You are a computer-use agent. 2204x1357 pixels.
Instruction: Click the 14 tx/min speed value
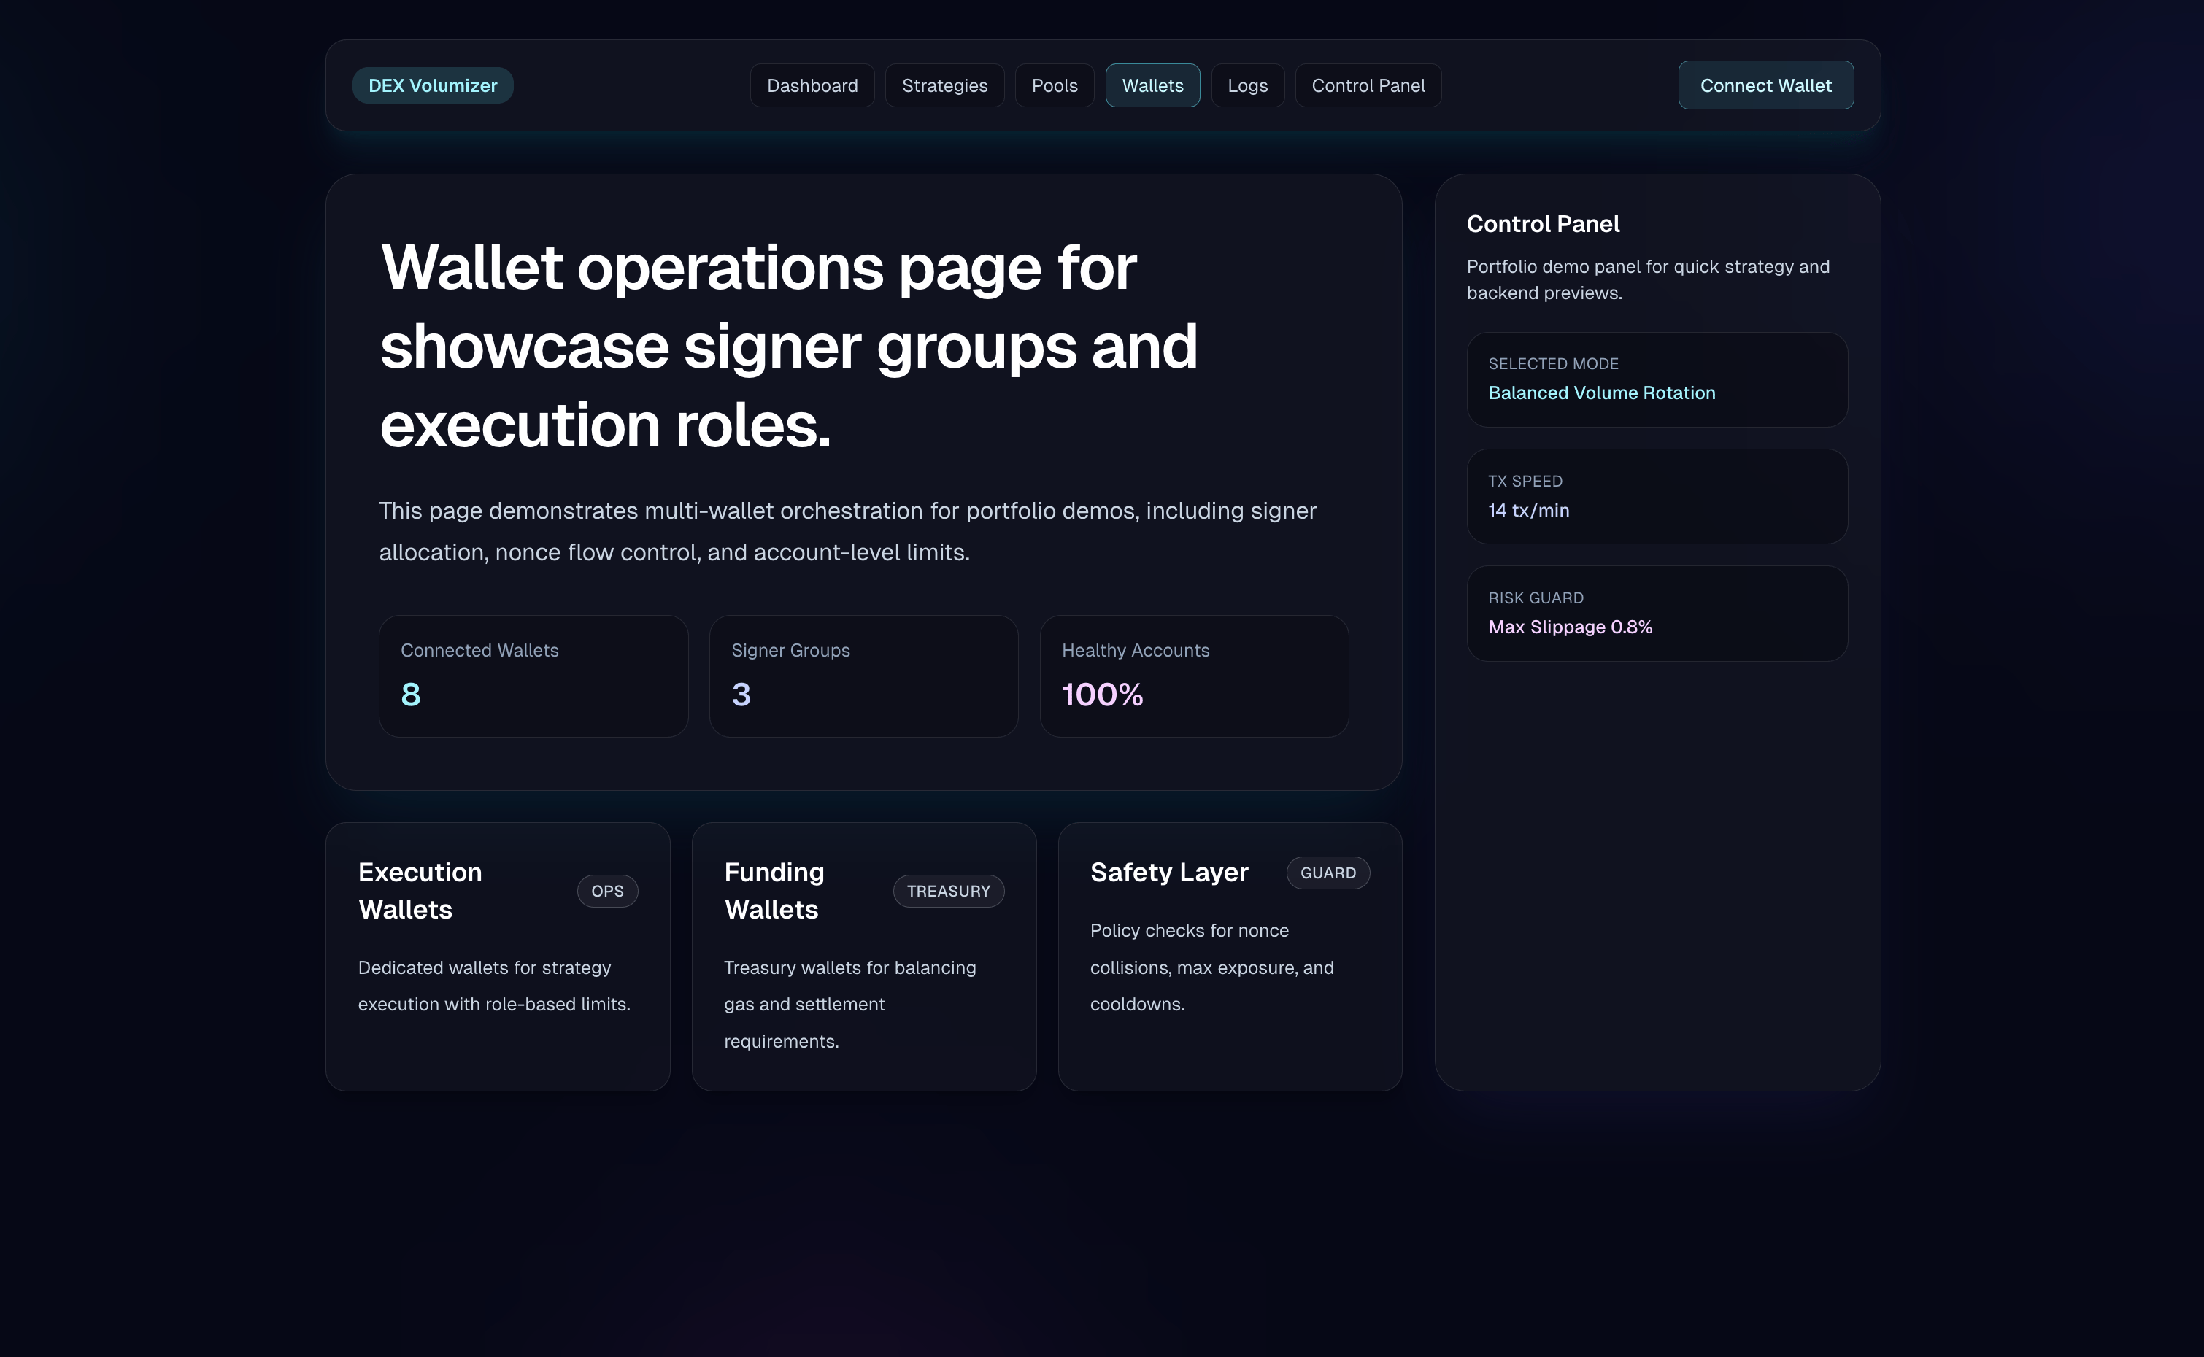click(1528, 510)
